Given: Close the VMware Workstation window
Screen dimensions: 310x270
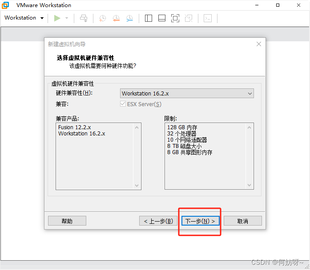Looking at the screenshot, I should tap(299, 5).
